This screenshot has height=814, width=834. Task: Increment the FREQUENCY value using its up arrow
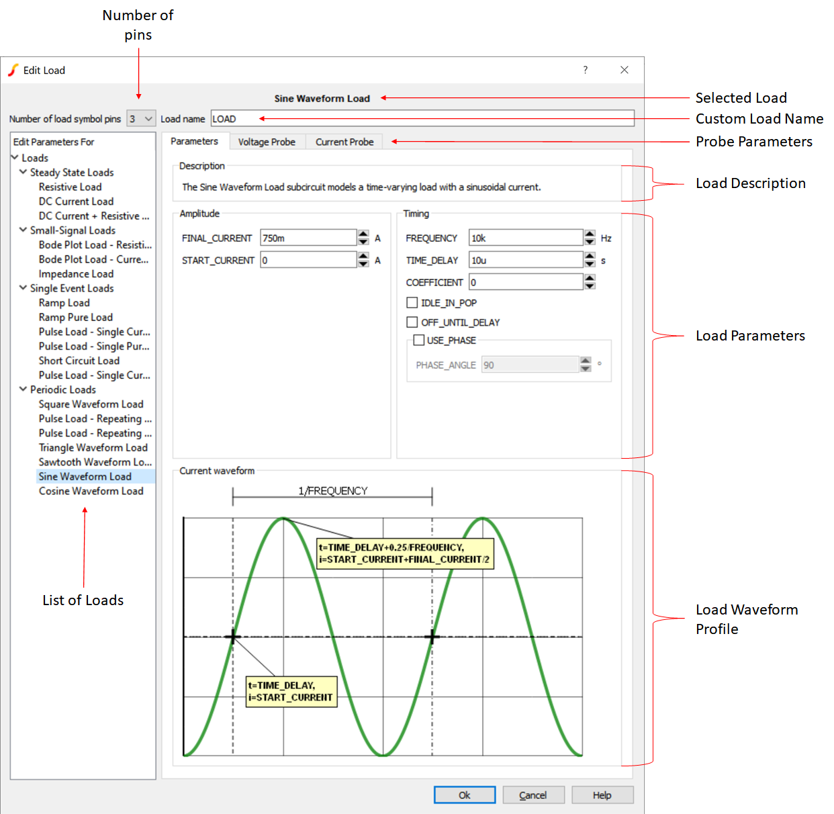[590, 234]
